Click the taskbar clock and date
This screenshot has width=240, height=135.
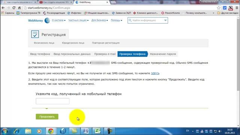click(230, 131)
